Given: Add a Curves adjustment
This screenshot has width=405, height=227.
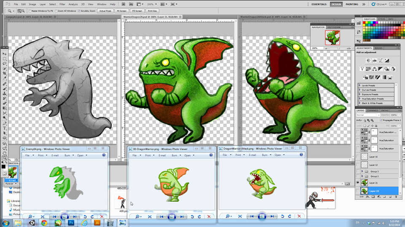Looking at the screenshot, I should (381, 61).
